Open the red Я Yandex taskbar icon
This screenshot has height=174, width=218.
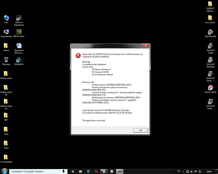[x=112, y=172]
